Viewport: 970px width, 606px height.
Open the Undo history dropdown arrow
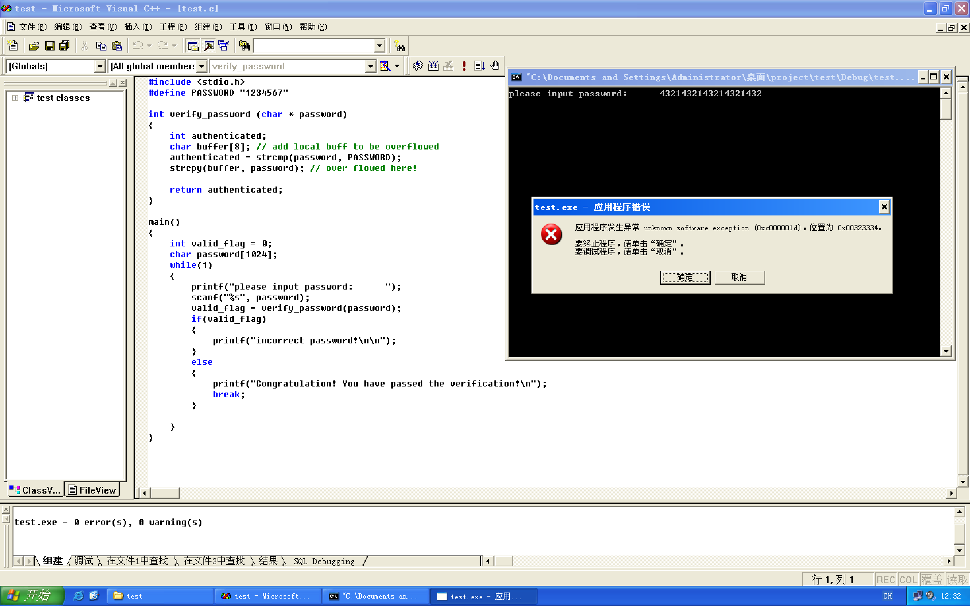pyautogui.click(x=149, y=46)
